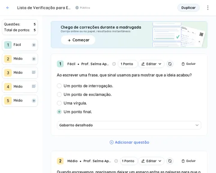This screenshot has width=216, height=173.
Task: Click the pencil icon in question 1 Editar
Action: (x=143, y=64)
